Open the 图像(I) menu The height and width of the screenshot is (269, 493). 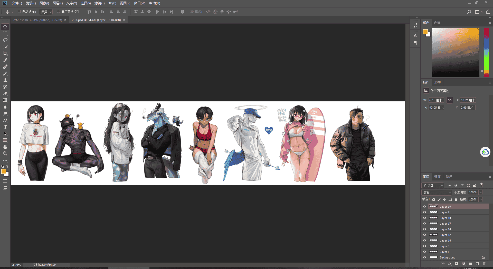[44, 3]
